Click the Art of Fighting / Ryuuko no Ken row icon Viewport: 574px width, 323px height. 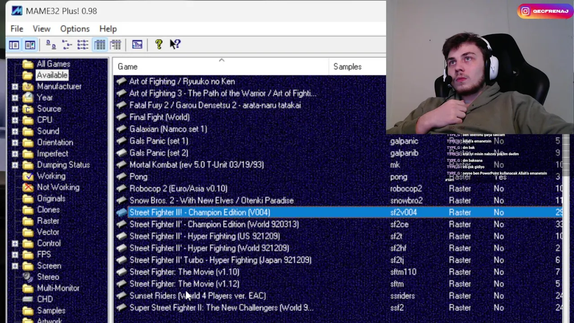pyautogui.click(x=121, y=82)
